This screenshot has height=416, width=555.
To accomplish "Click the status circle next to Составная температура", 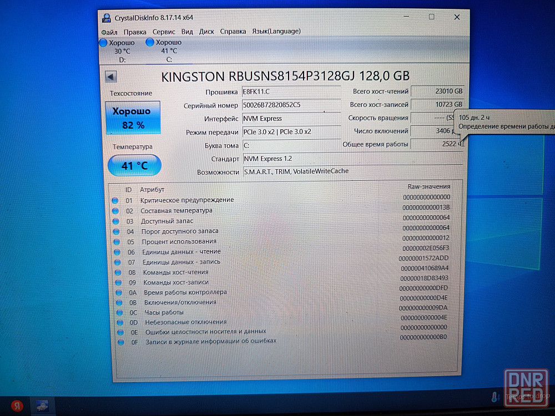I will point(115,211).
